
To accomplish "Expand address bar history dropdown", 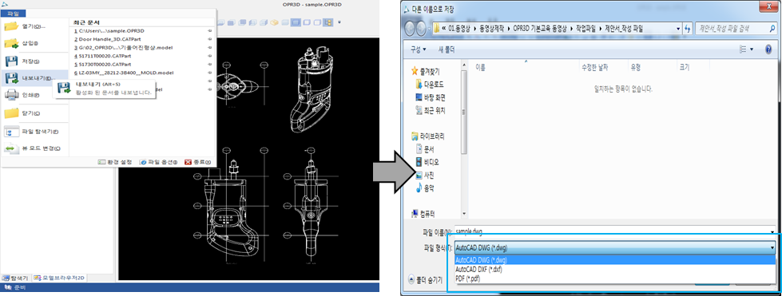I will (678, 29).
